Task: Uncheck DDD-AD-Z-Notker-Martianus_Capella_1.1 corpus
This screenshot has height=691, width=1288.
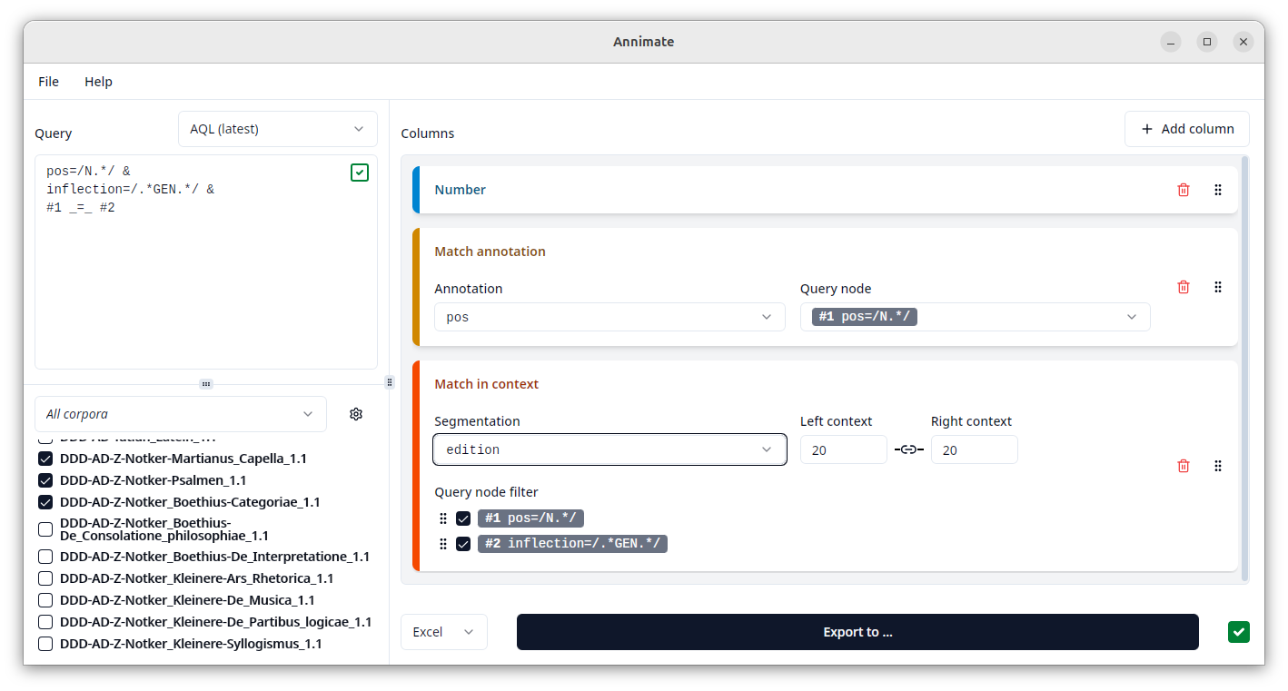Action: [45, 459]
